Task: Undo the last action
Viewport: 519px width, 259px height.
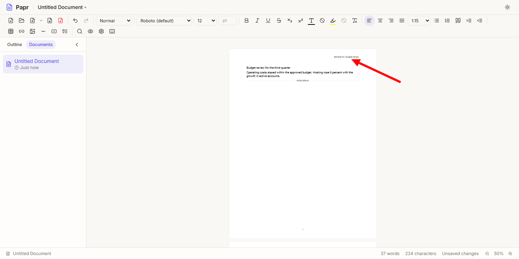Action: point(75,21)
